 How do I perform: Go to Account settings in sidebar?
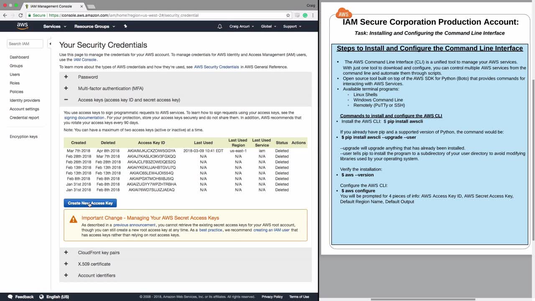(x=24, y=109)
